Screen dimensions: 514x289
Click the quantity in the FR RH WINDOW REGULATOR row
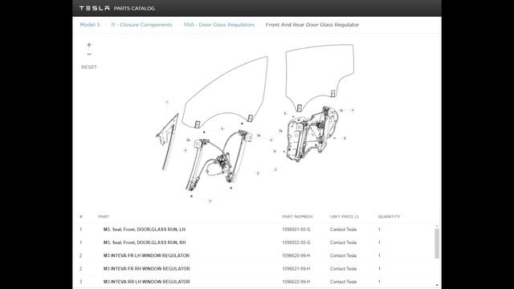[x=379, y=269]
